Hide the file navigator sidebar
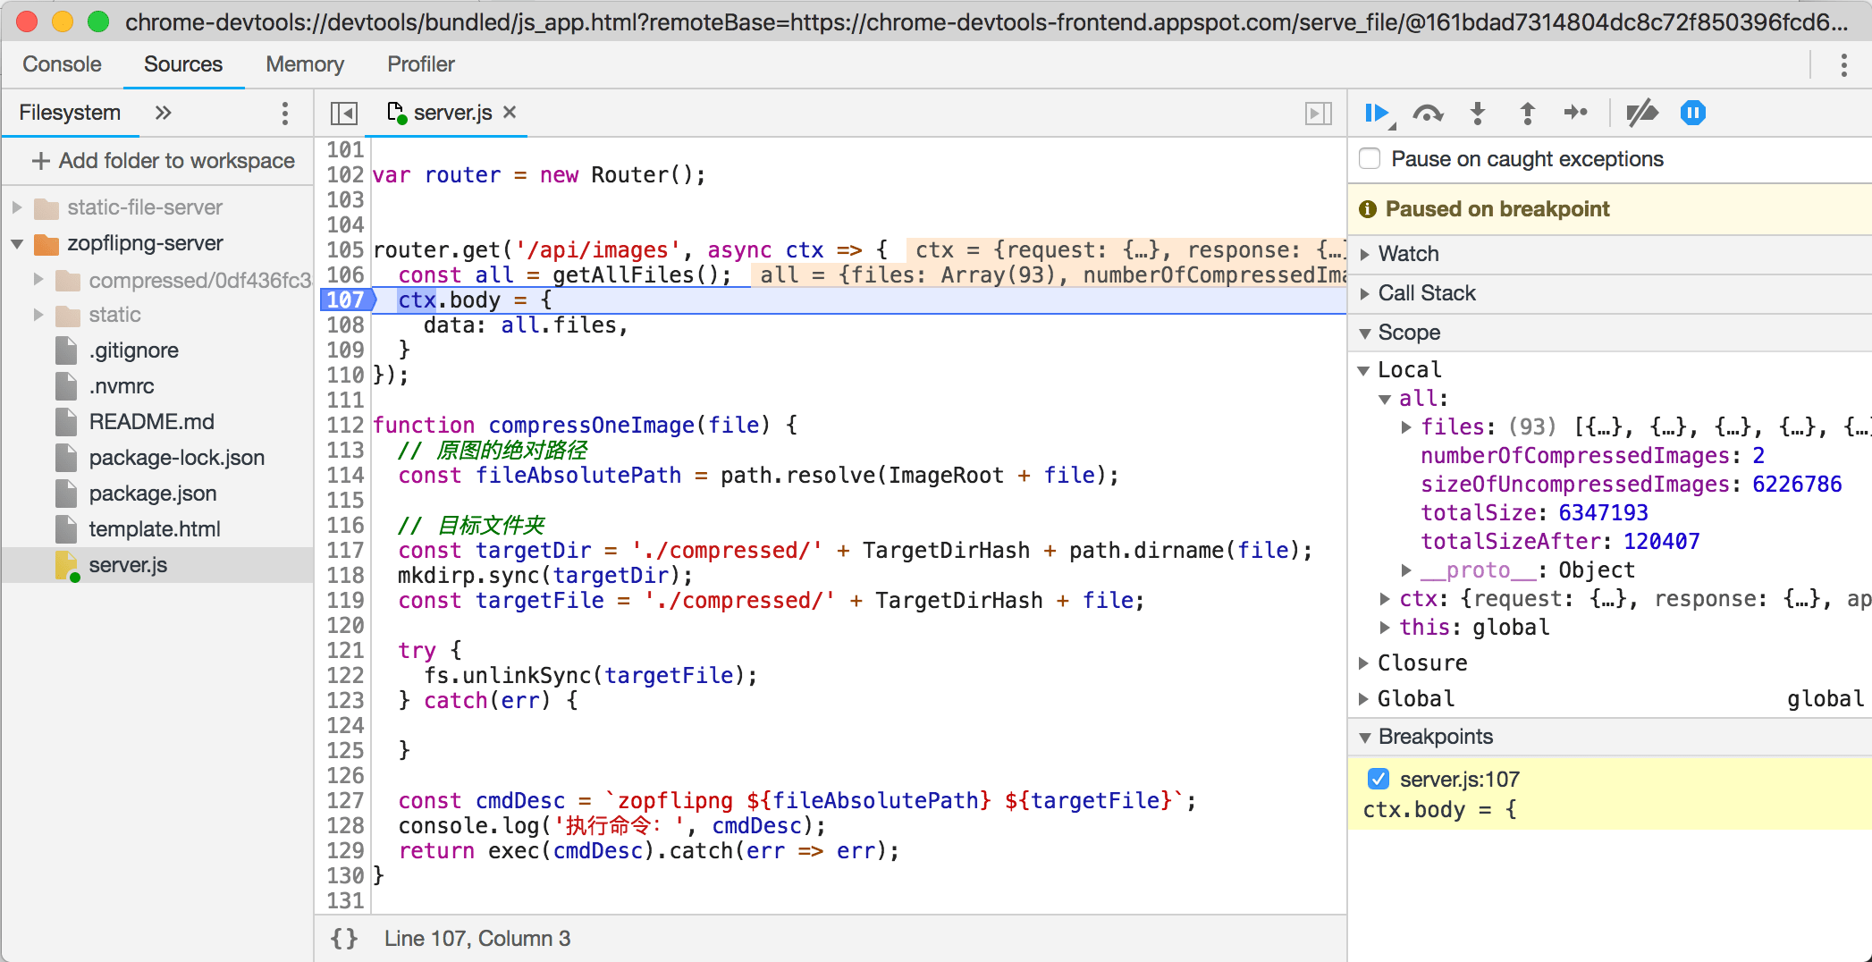This screenshot has height=962, width=1872. pyautogui.click(x=344, y=114)
